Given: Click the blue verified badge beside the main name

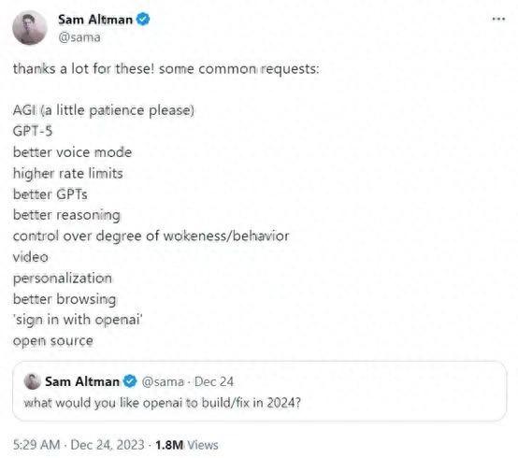Looking at the screenshot, I should pyautogui.click(x=143, y=20).
